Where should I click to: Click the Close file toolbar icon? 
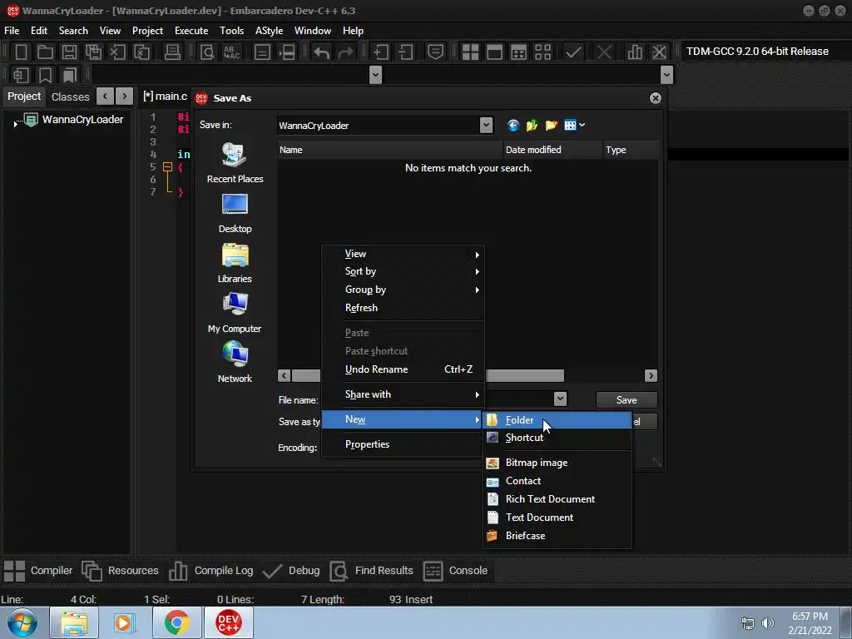point(117,52)
